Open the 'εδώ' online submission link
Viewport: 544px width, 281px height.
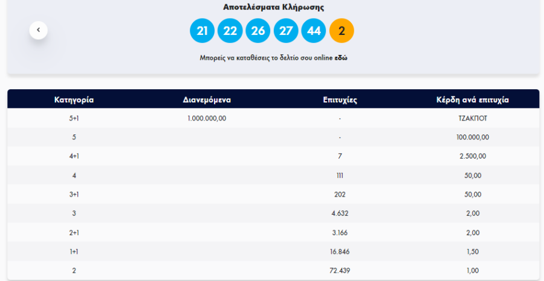coord(341,58)
